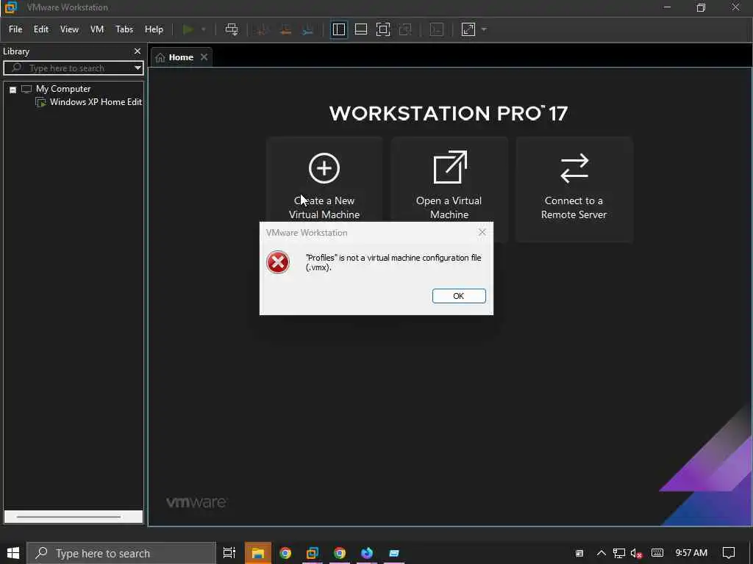Screen dimensions: 753x564
Task: Toggle the Show or Hide Library toolbar icon
Action: (338, 29)
